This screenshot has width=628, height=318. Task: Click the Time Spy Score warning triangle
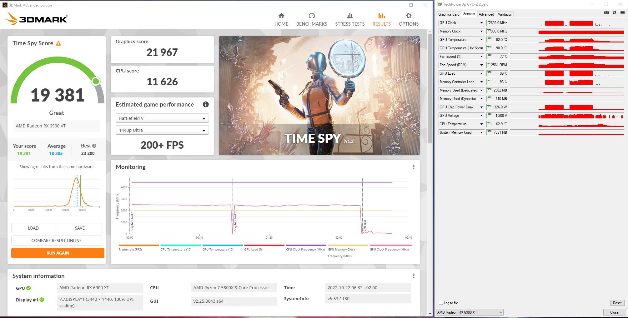[x=58, y=43]
